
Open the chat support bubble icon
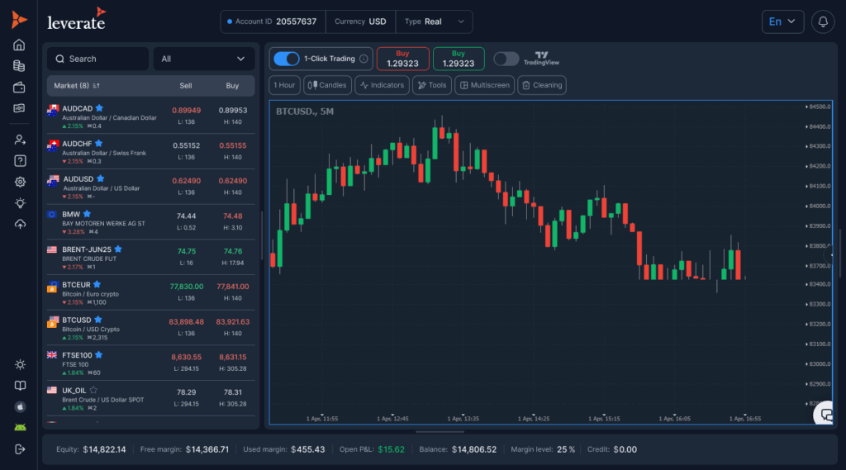pyautogui.click(x=825, y=415)
